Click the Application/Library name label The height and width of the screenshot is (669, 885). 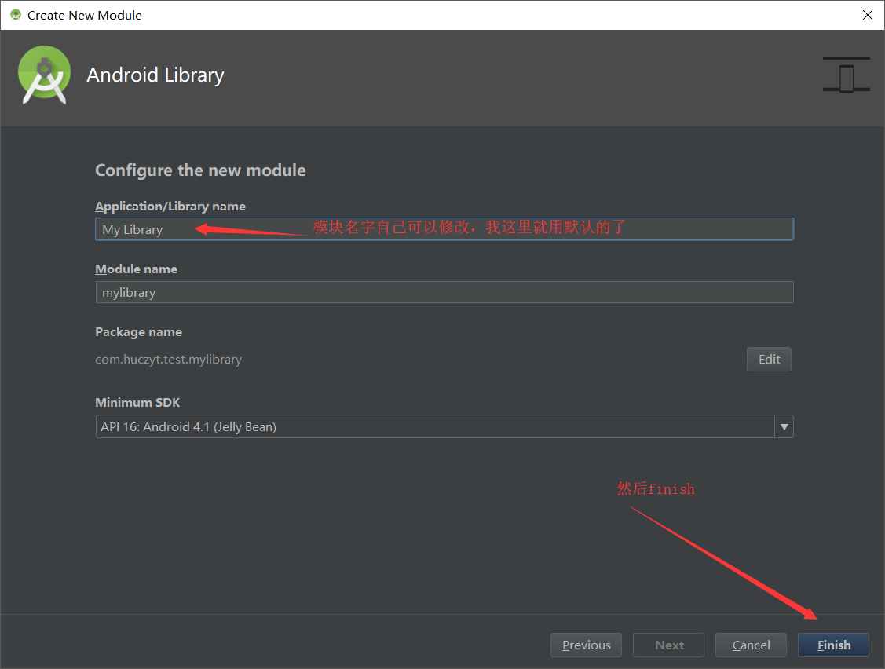tap(170, 207)
